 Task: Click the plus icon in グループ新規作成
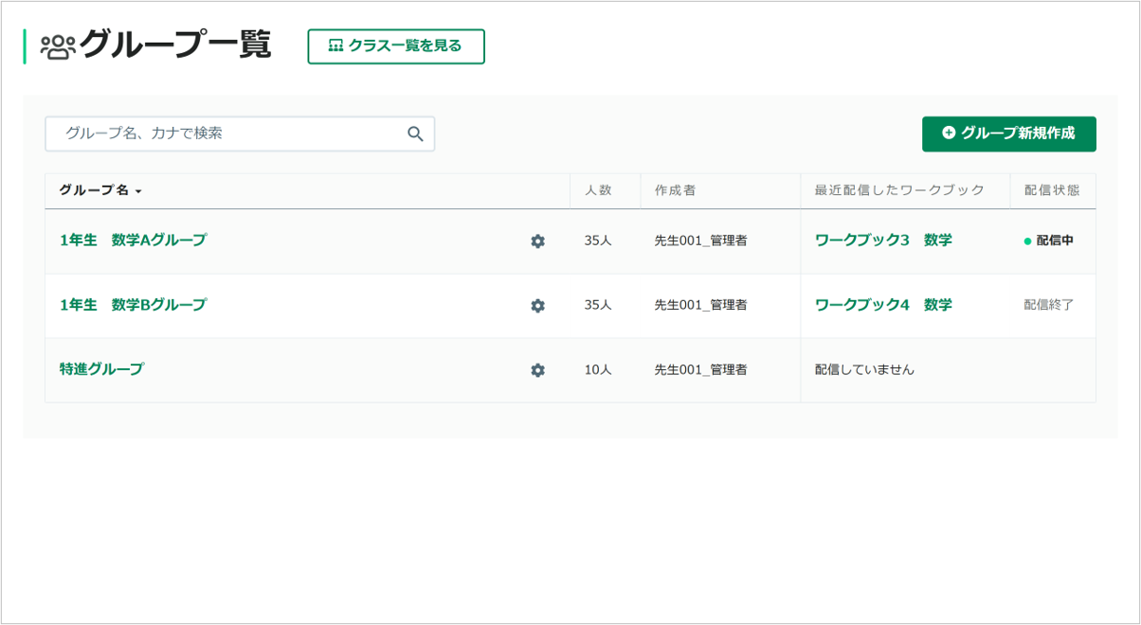949,134
